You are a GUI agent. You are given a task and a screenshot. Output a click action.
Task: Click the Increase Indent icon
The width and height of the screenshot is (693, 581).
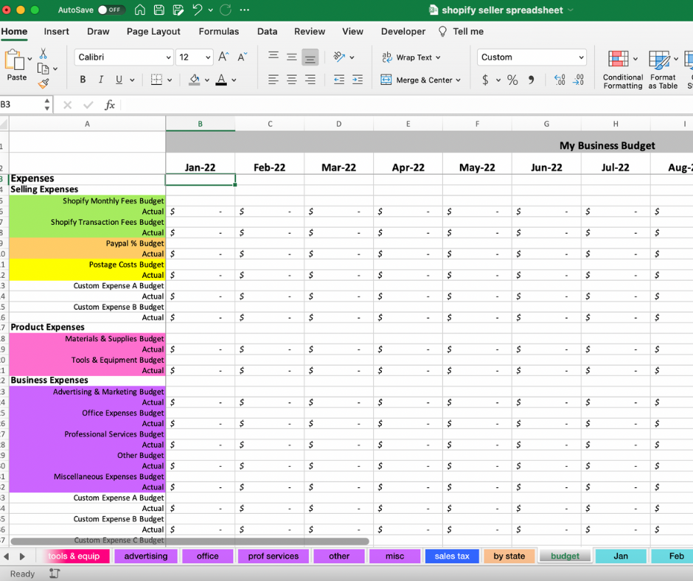tap(357, 80)
